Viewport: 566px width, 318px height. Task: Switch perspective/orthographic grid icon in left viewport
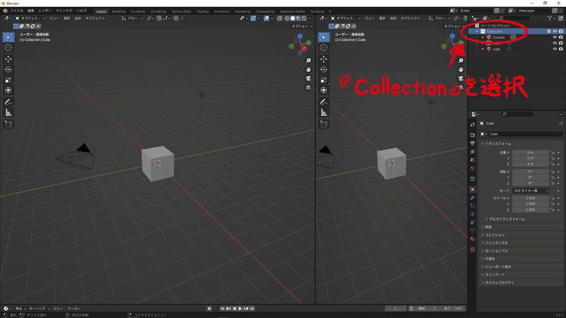(x=308, y=87)
